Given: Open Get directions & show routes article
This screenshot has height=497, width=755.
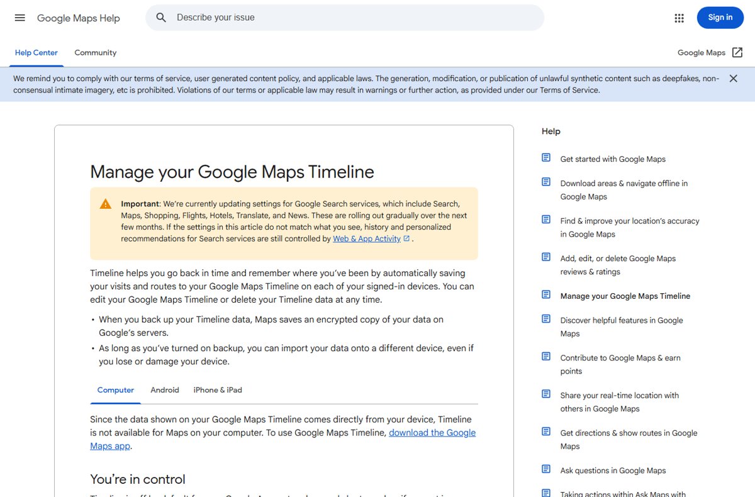Looking at the screenshot, I should [x=629, y=439].
